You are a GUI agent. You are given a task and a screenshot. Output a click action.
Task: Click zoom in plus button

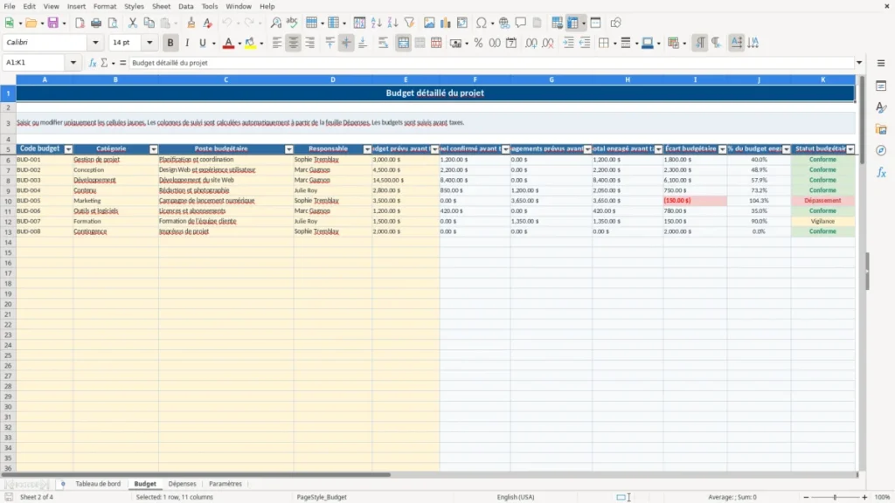click(864, 497)
